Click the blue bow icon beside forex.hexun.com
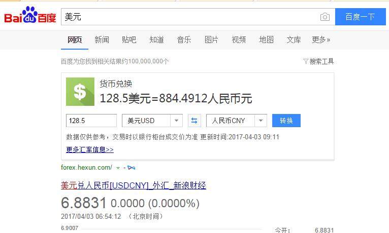389x233 pixels. point(131,168)
